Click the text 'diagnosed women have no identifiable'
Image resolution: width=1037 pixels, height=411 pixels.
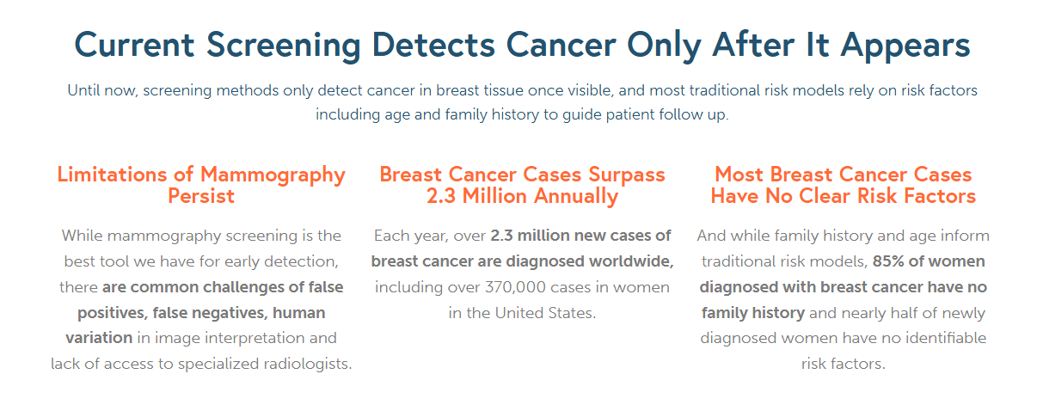tap(843, 339)
